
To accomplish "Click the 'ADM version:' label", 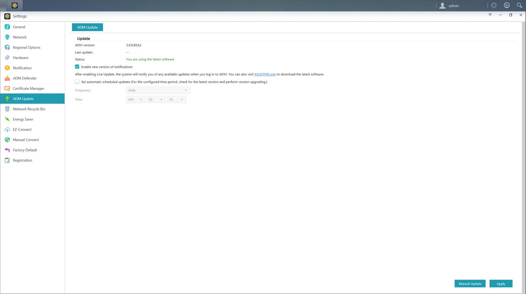I will click(85, 45).
